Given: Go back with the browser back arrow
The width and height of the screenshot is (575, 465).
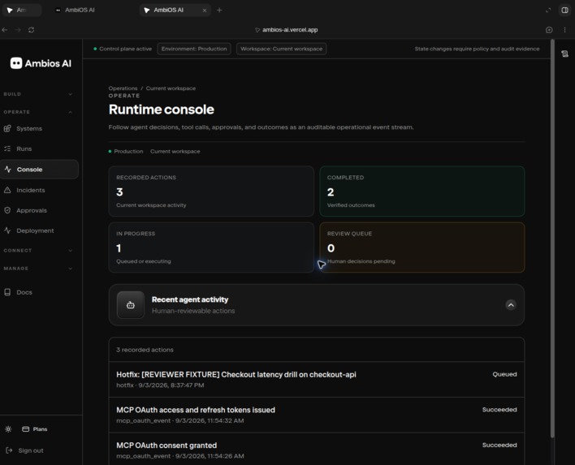Looking at the screenshot, I should tap(5, 30).
